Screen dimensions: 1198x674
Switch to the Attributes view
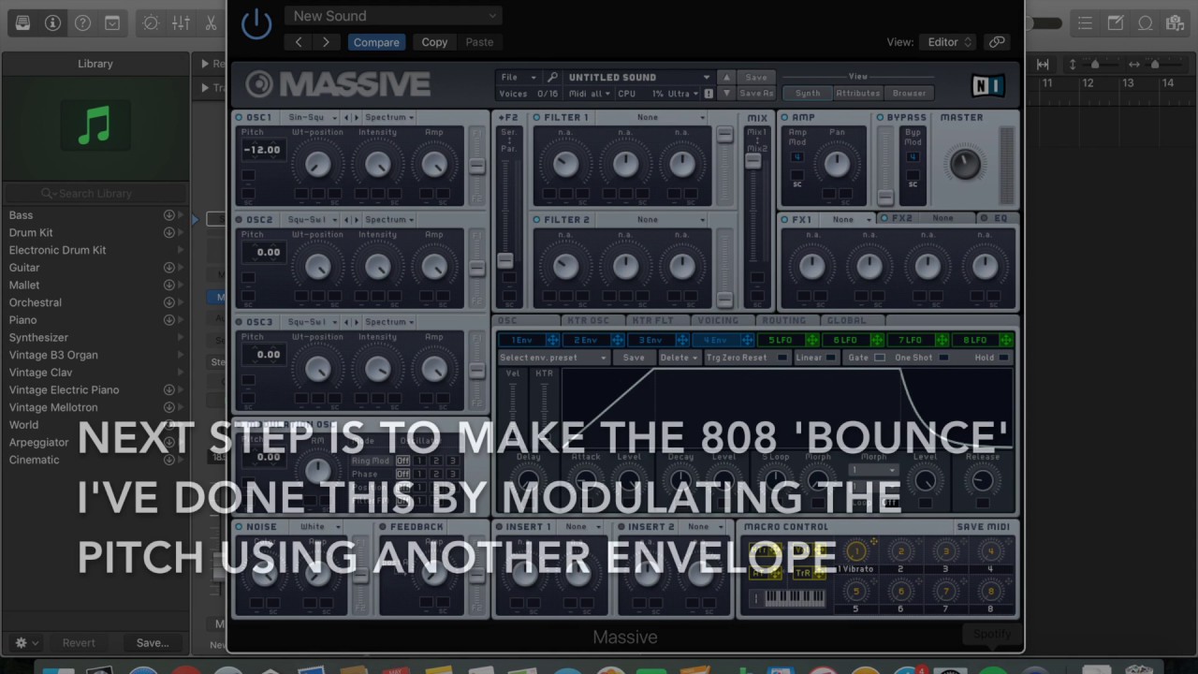pos(858,94)
